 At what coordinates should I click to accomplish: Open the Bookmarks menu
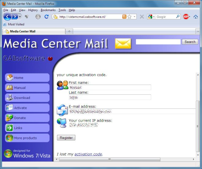48,10
